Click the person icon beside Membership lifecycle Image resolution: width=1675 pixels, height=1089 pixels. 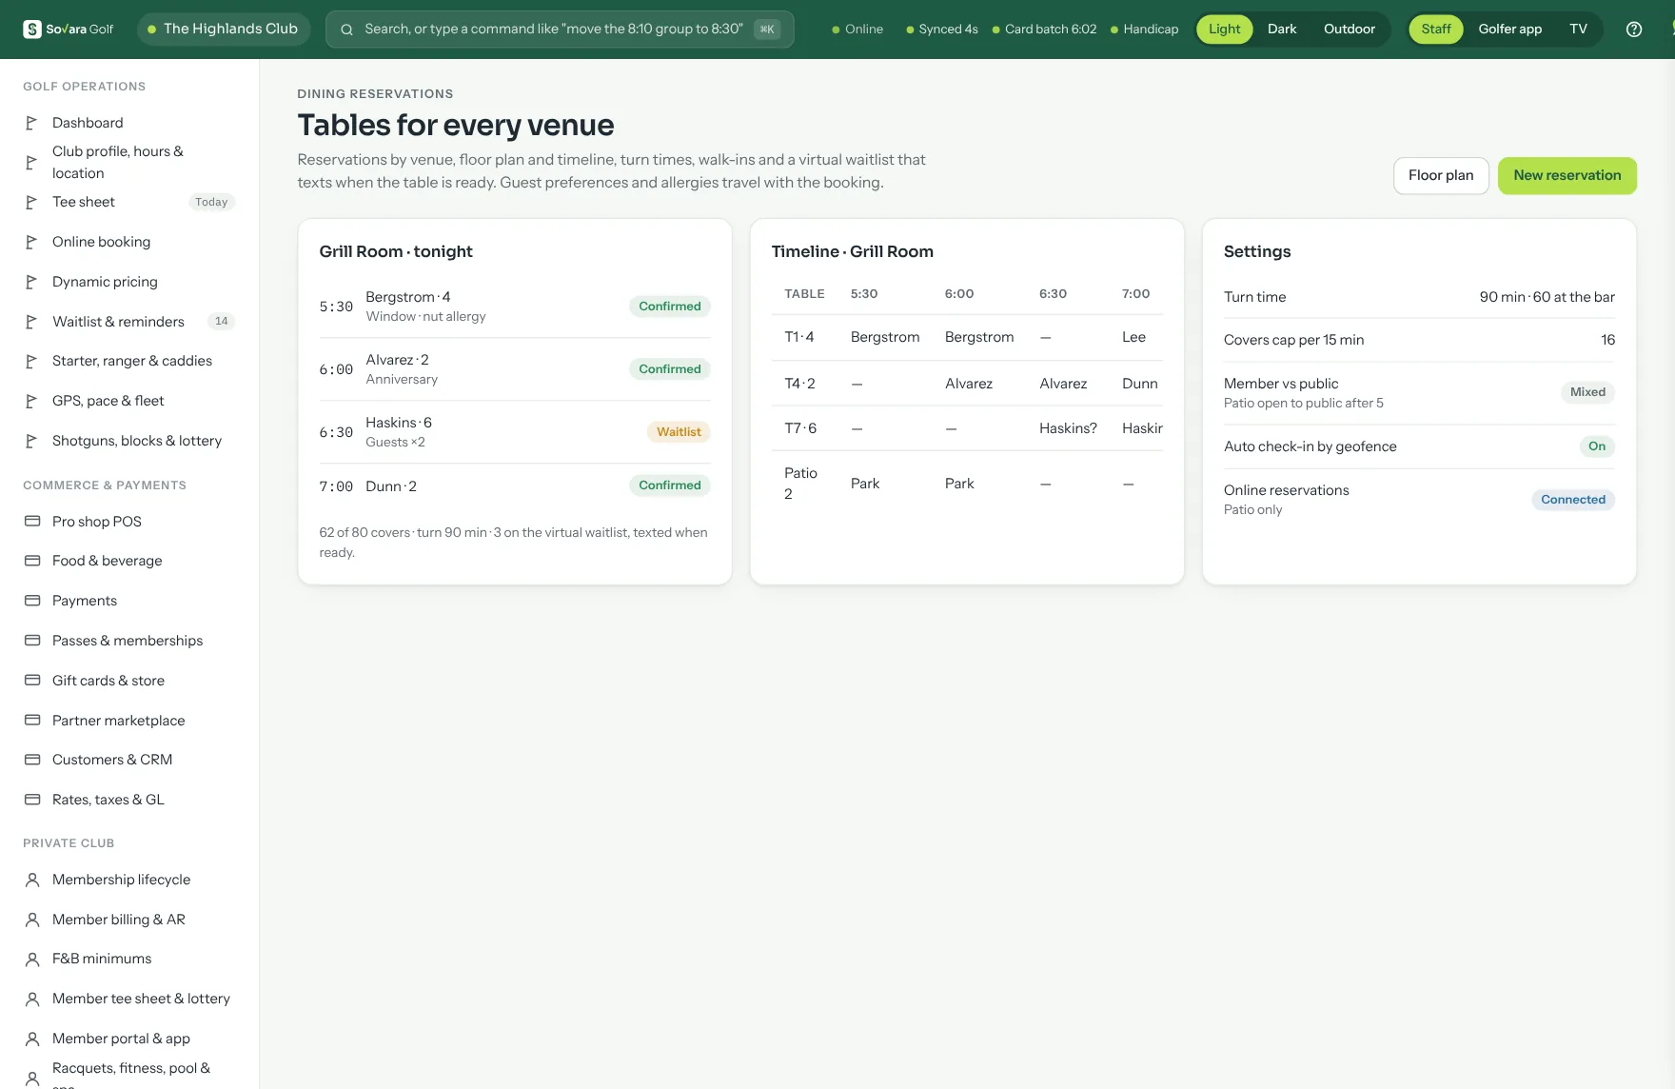(x=32, y=880)
